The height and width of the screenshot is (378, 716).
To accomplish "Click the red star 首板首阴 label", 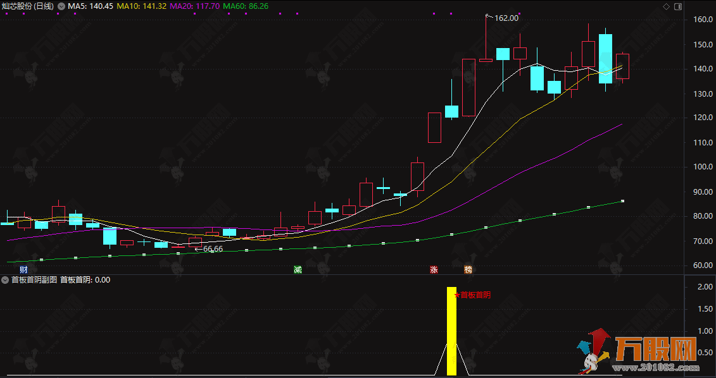I will point(472,295).
